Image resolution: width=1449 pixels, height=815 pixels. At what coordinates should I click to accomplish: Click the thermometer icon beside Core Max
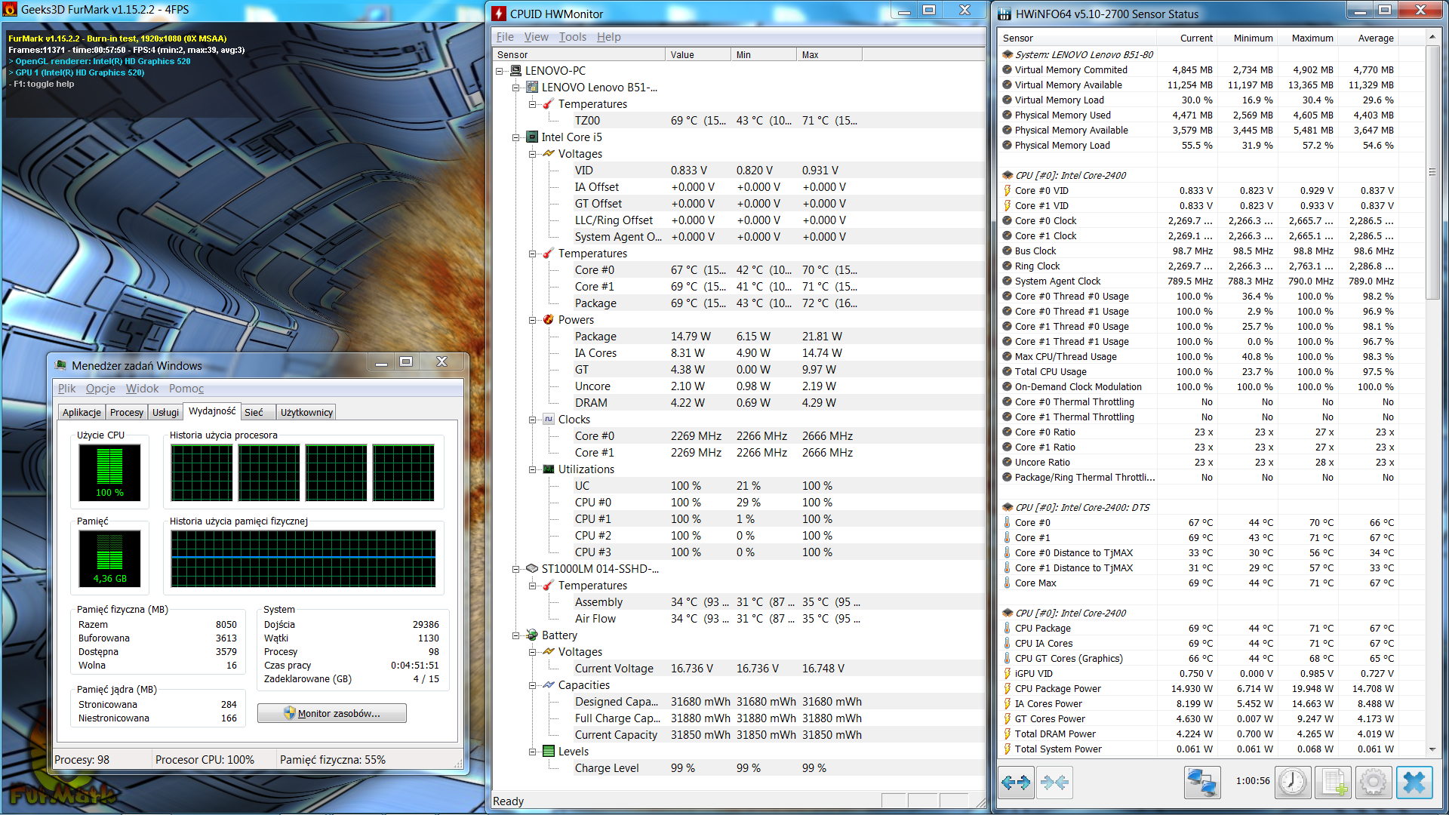point(1008,583)
